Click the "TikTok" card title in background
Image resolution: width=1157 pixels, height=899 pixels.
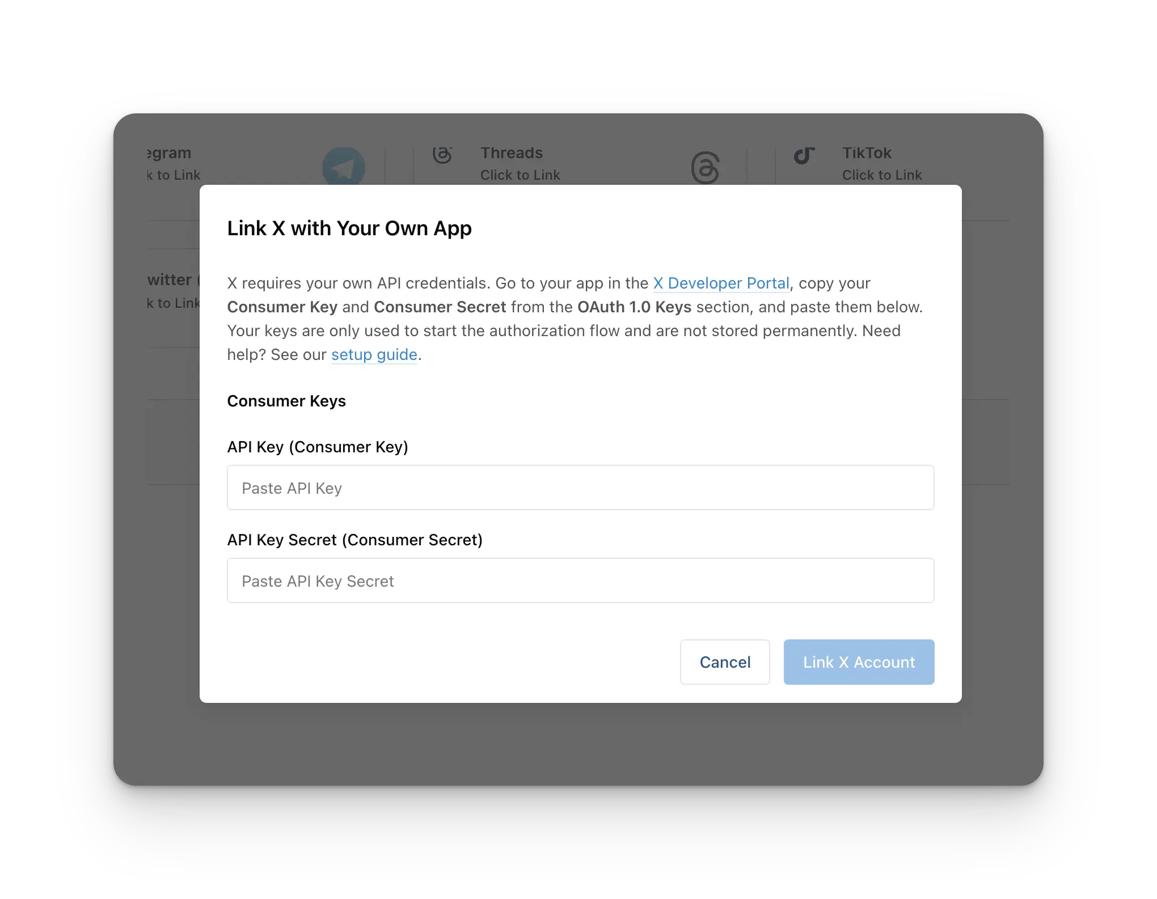coord(867,153)
